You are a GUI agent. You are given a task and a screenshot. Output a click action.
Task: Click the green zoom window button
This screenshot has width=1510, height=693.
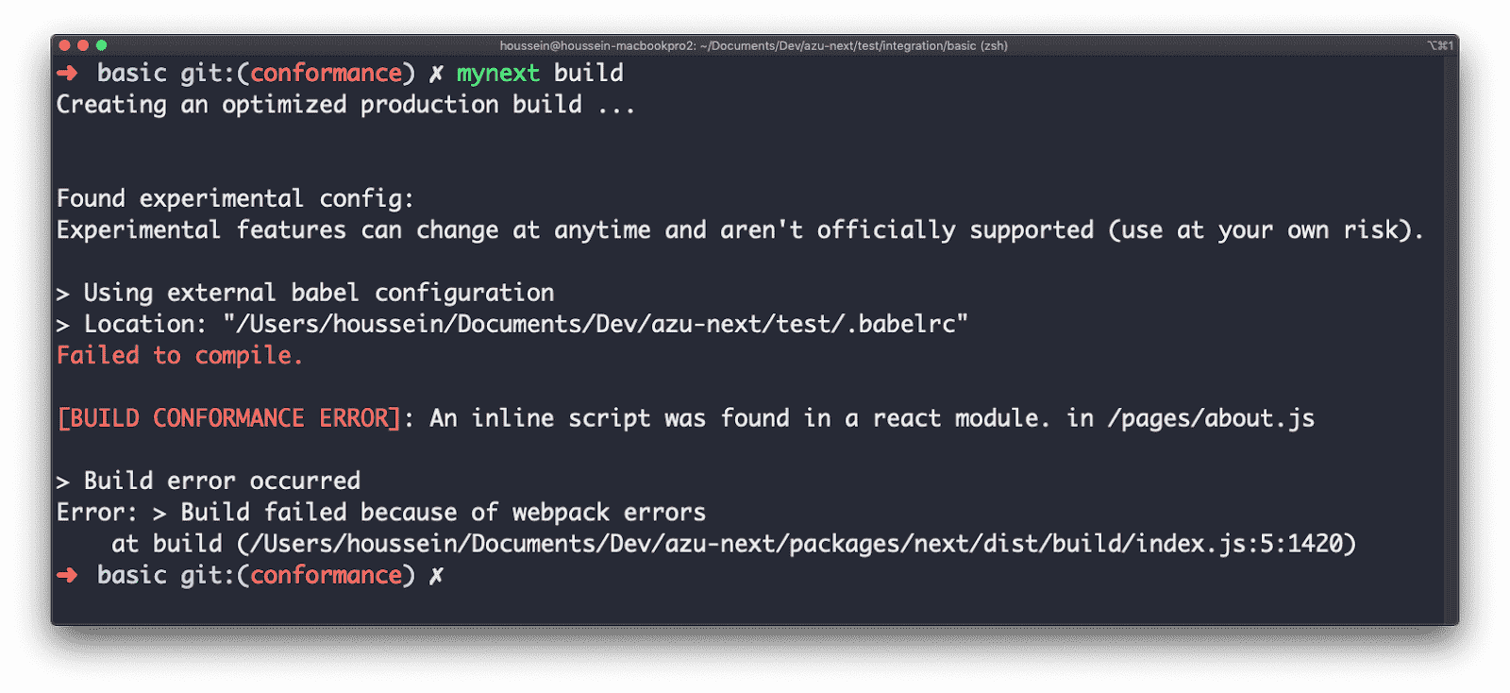pos(101,45)
